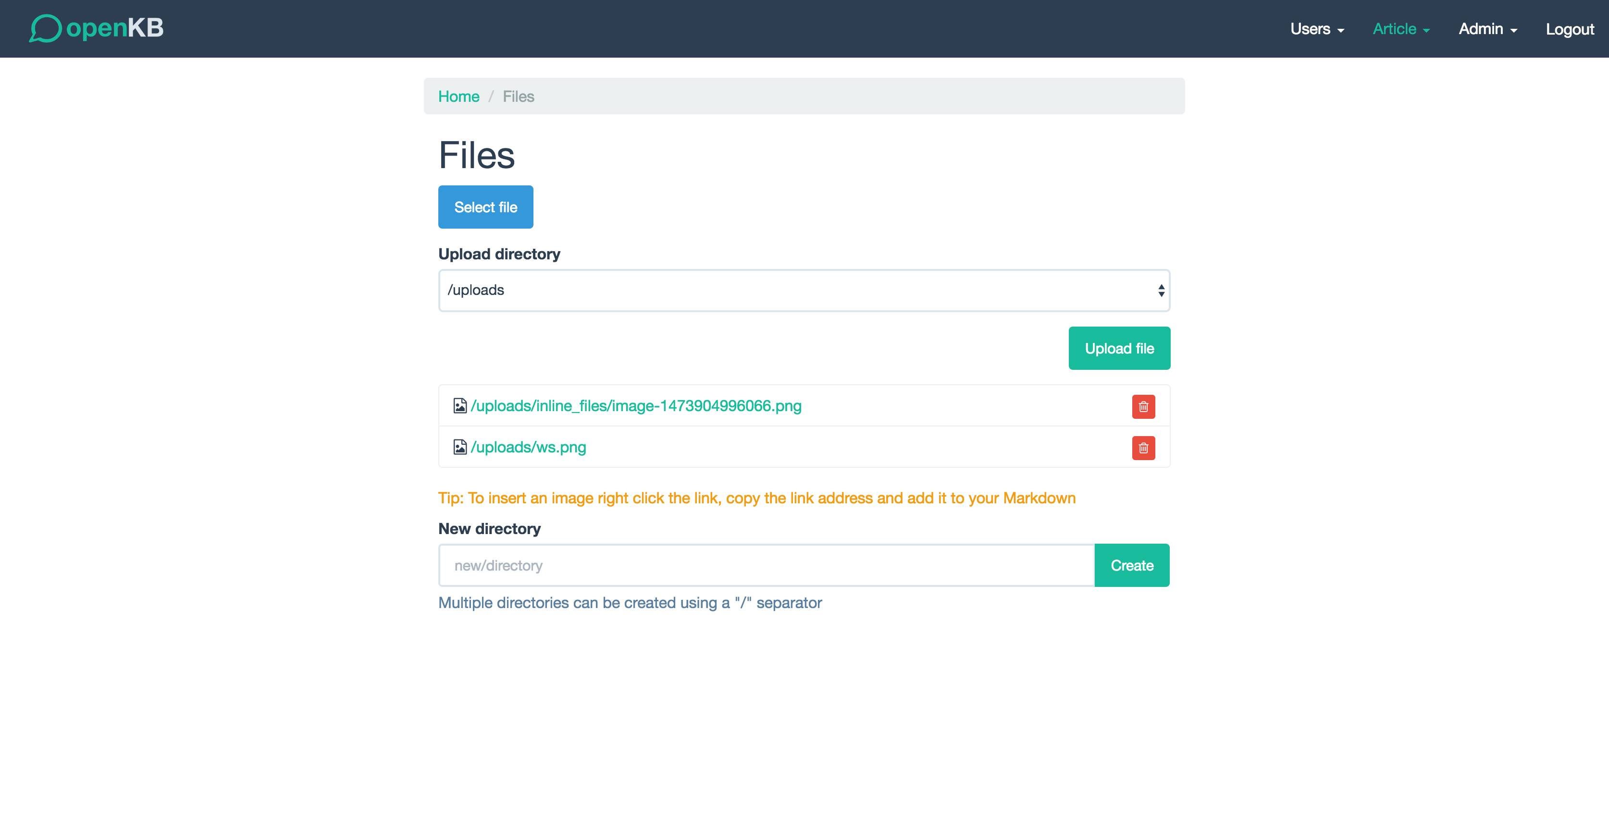The image size is (1609, 828).
Task: Click image file icon beside ws.png entry
Action: (x=460, y=447)
